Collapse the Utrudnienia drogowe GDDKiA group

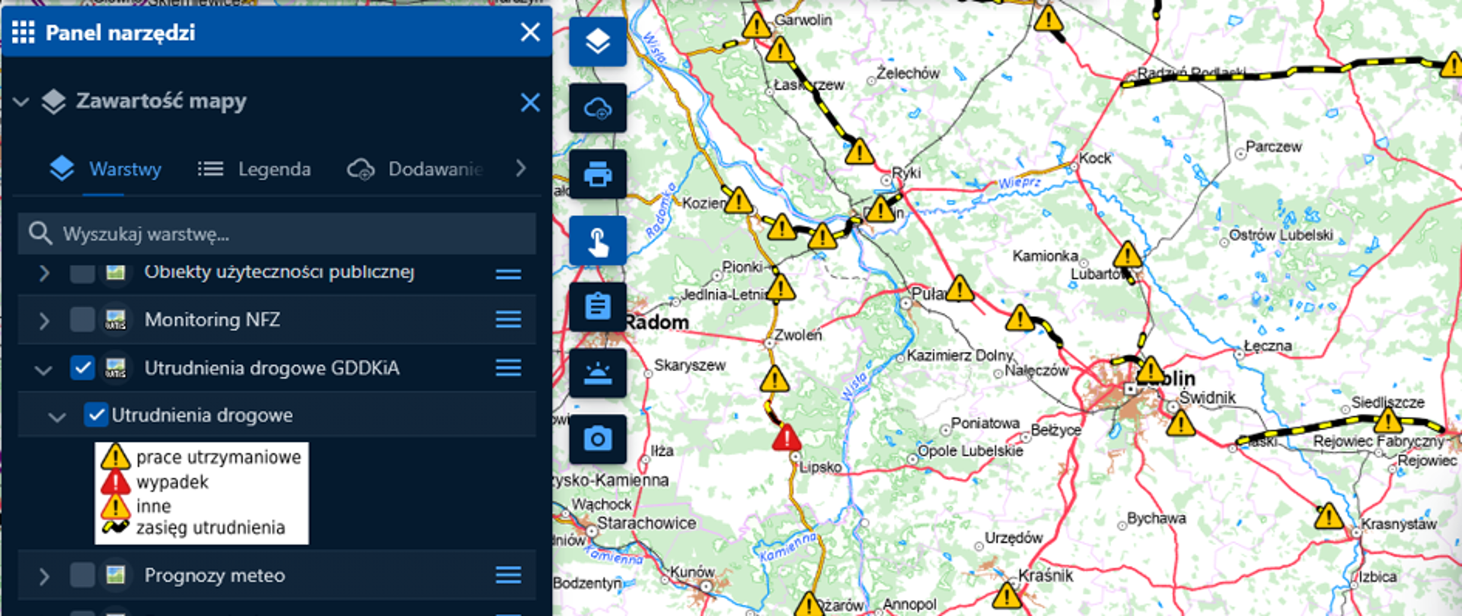[43, 370]
